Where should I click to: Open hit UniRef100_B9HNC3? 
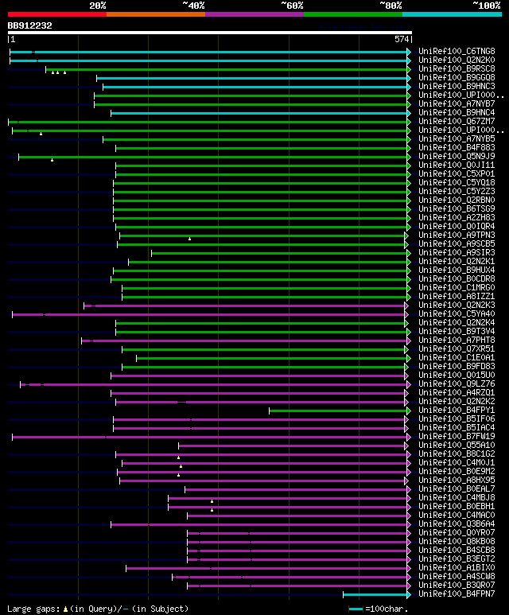coord(457,86)
